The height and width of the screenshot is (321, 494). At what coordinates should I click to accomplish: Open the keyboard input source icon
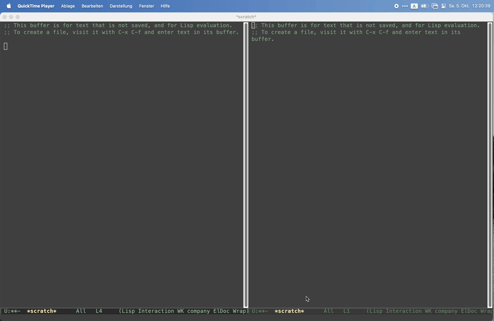coord(414,6)
